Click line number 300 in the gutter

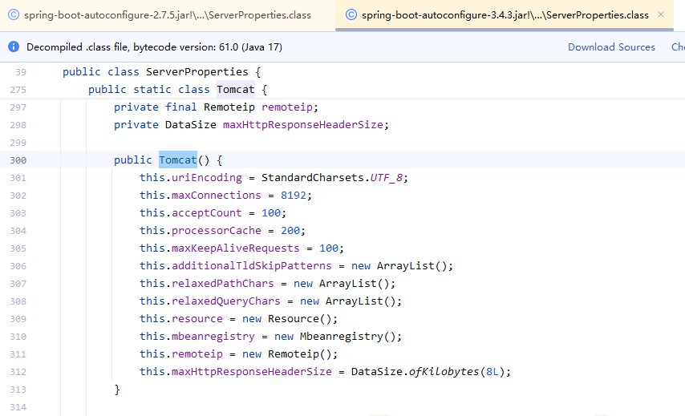pyautogui.click(x=18, y=160)
